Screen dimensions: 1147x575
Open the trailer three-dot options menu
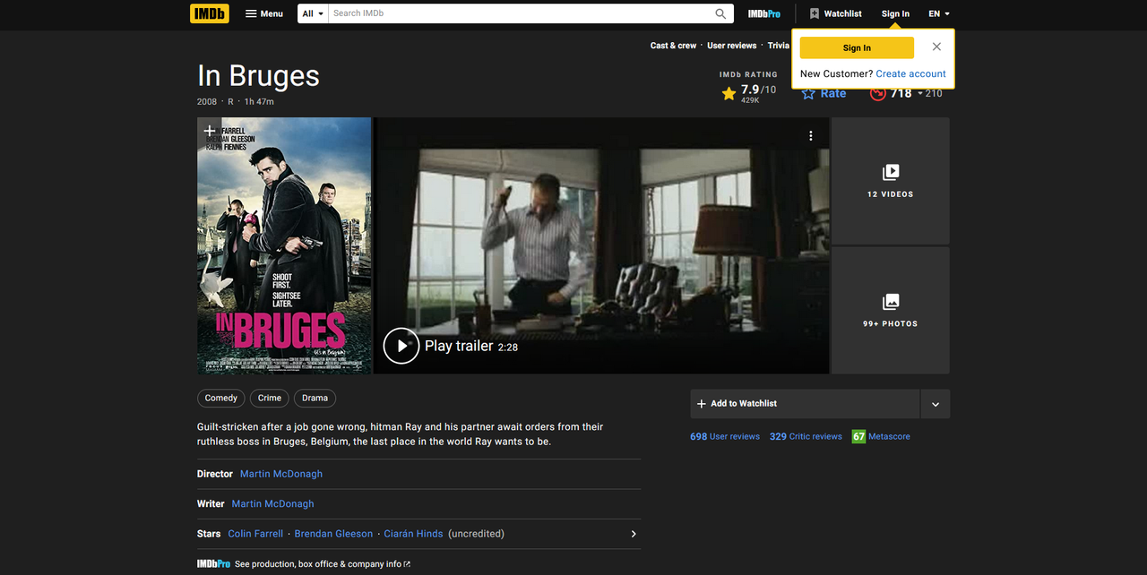(x=811, y=136)
